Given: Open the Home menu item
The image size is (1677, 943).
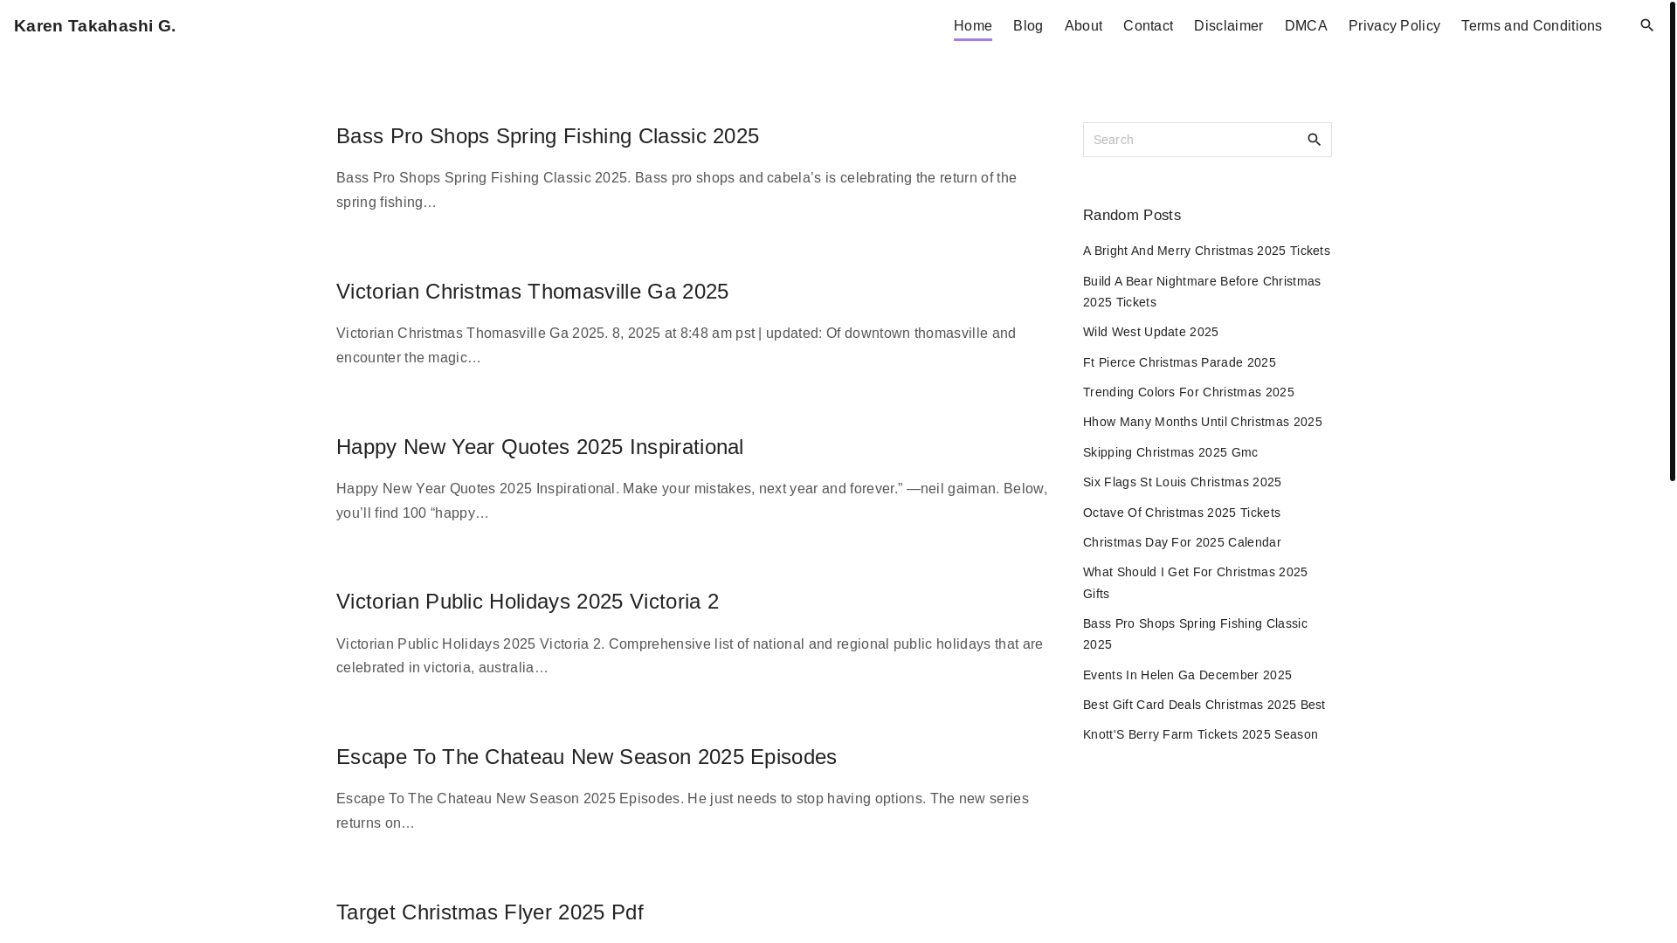Looking at the screenshot, I should pyautogui.click(x=972, y=26).
